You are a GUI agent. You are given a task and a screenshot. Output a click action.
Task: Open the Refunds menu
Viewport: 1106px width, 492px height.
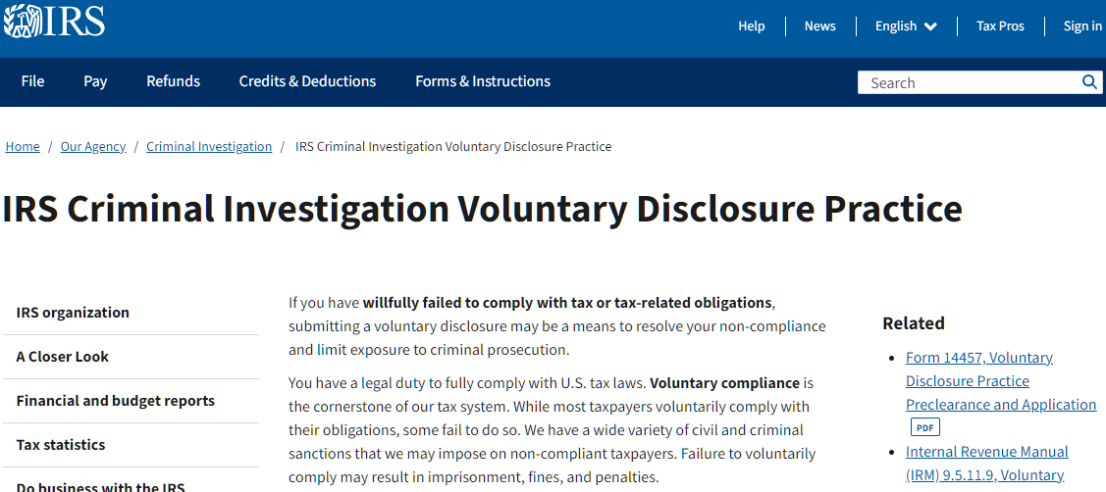tap(174, 81)
